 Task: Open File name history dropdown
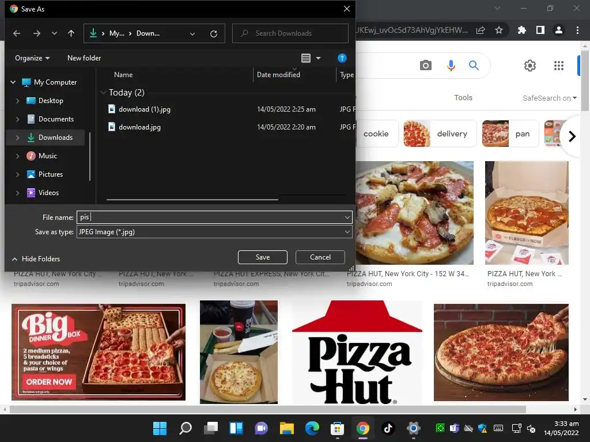tap(347, 217)
